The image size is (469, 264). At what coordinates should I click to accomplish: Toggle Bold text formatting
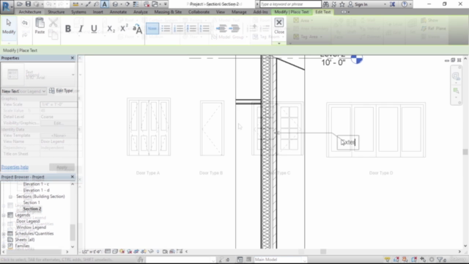68,29
